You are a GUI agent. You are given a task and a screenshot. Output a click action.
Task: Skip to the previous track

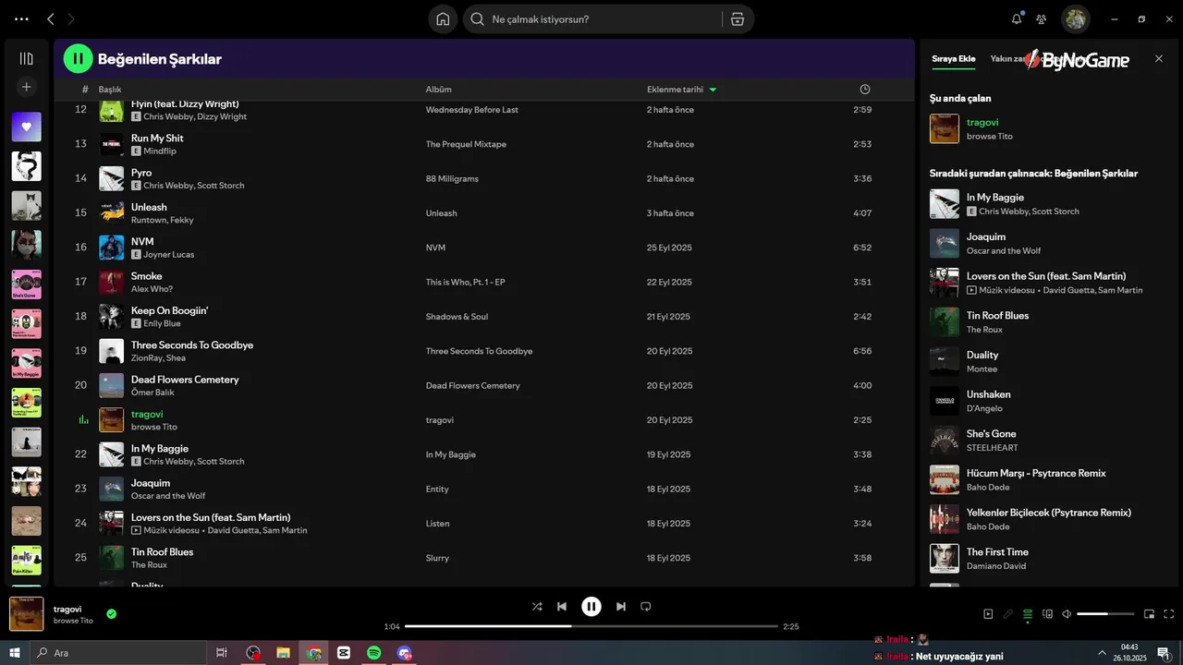click(x=562, y=607)
